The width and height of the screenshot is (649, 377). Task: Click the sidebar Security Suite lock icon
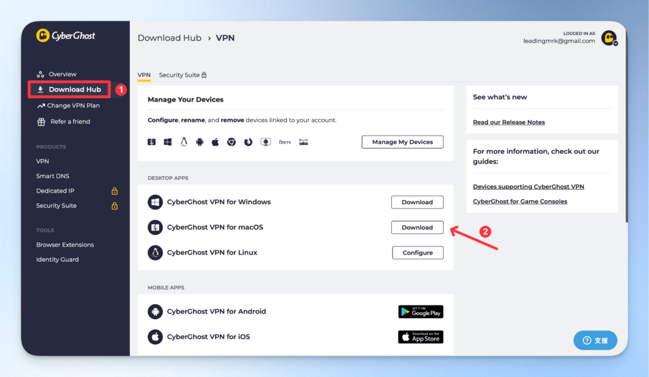tap(115, 206)
